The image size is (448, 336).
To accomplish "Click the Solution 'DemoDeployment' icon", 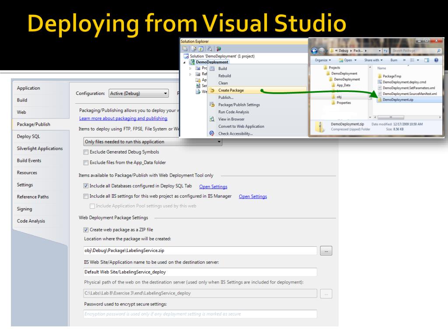I will point(186,56).
